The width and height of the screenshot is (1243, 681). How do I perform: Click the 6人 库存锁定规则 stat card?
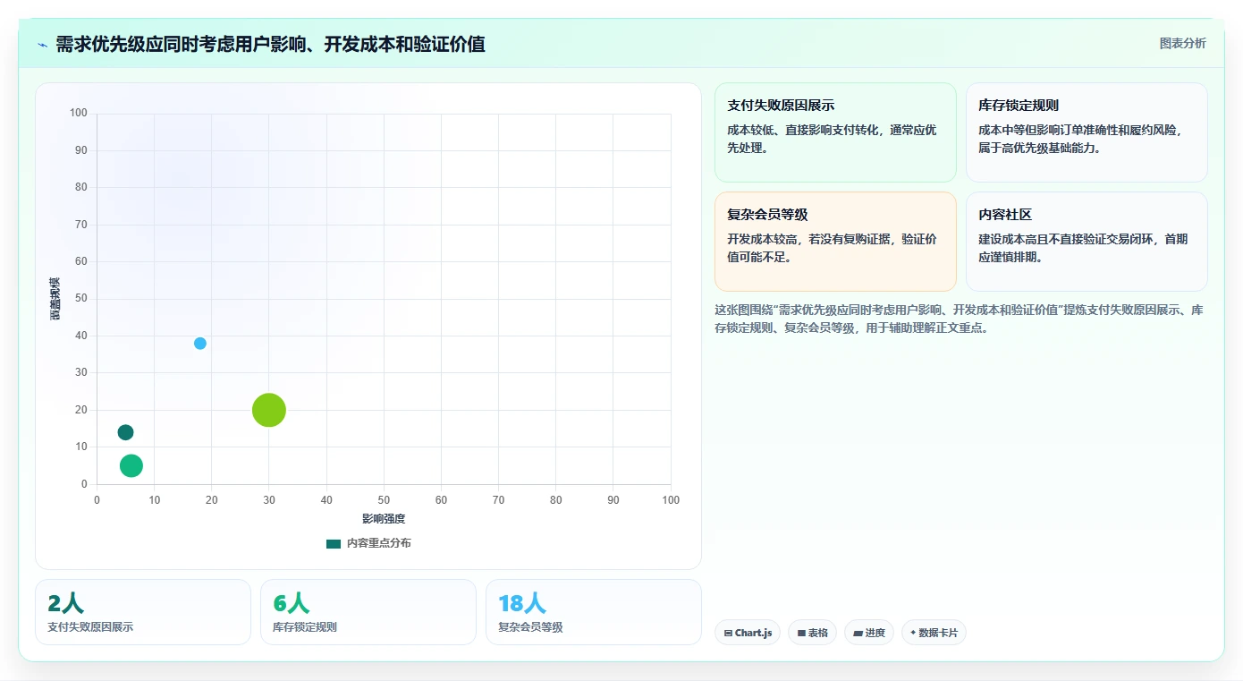(x=368, y=612)
